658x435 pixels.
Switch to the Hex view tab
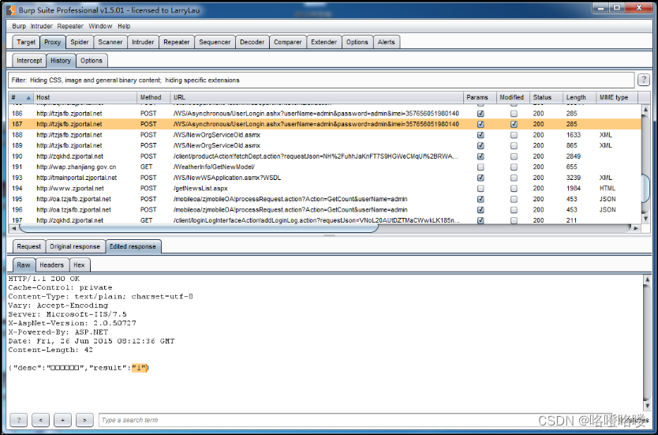pos(79,265)
